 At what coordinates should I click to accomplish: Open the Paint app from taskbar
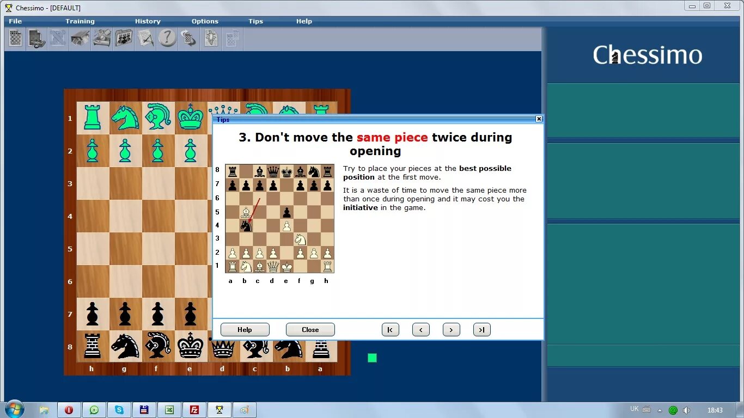click(x=245, y=410)
